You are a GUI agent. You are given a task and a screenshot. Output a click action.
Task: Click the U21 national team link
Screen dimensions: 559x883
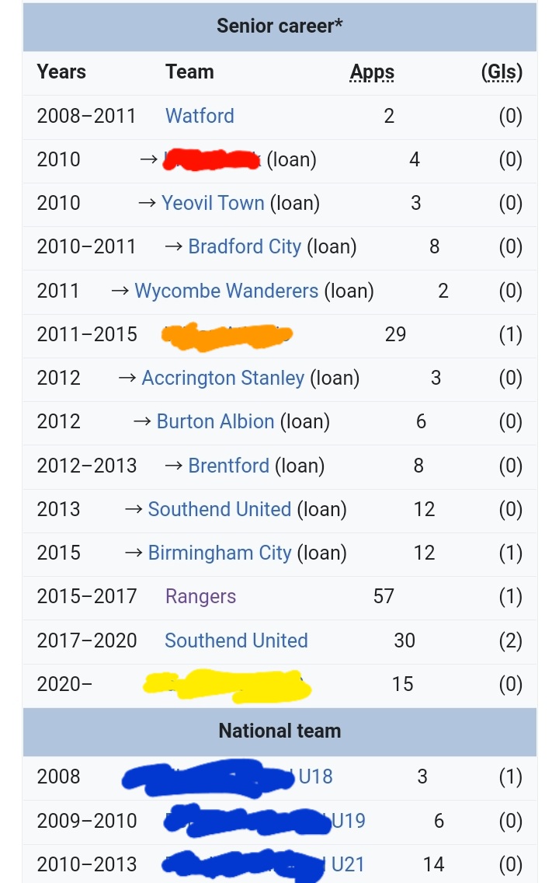point(348,864)
